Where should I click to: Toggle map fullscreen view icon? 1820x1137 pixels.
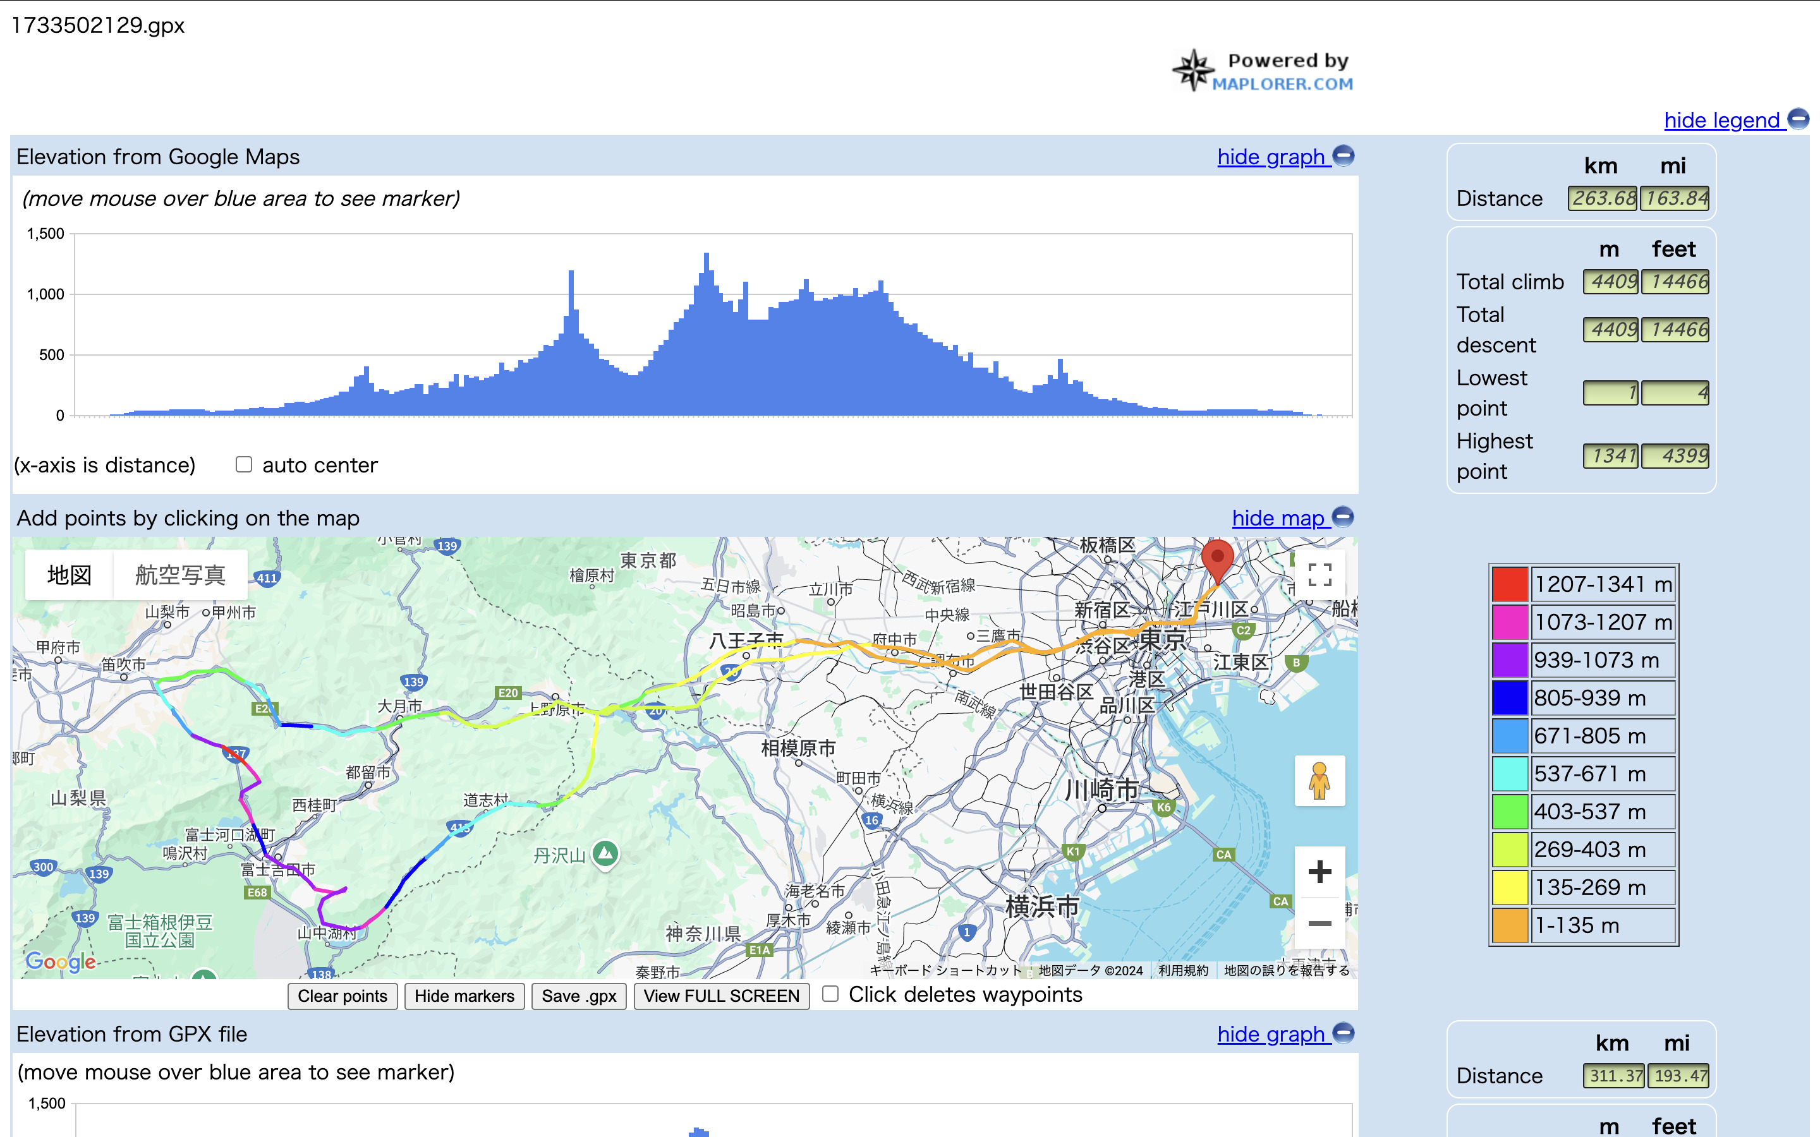[x=1319, y=575]
